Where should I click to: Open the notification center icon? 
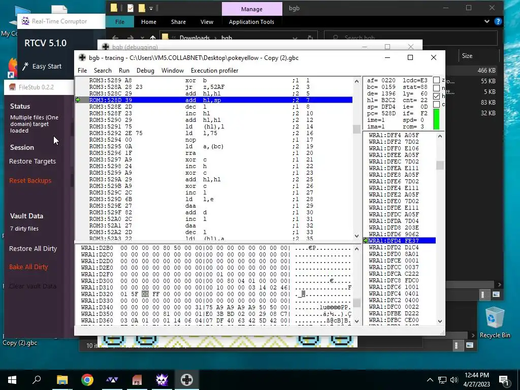point(504,380)
